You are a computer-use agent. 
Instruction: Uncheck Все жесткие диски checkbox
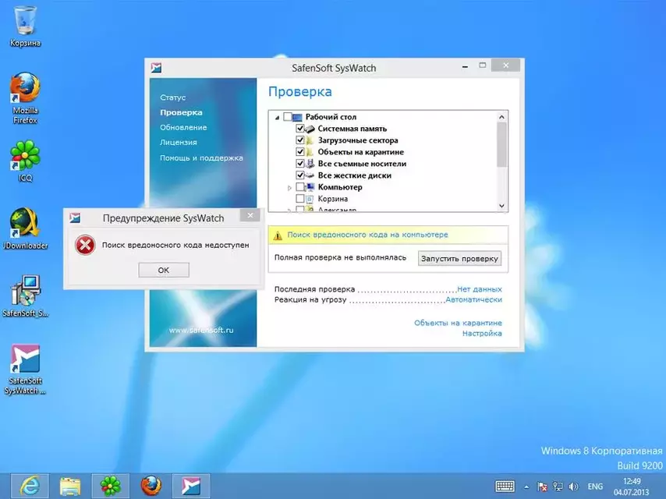click(x=300, y=175)
